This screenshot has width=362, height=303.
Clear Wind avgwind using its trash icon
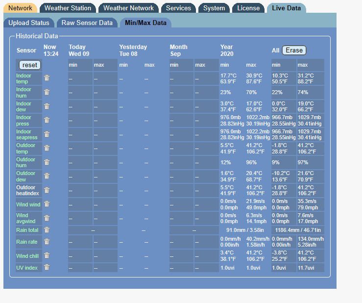(x=47, y=218)
